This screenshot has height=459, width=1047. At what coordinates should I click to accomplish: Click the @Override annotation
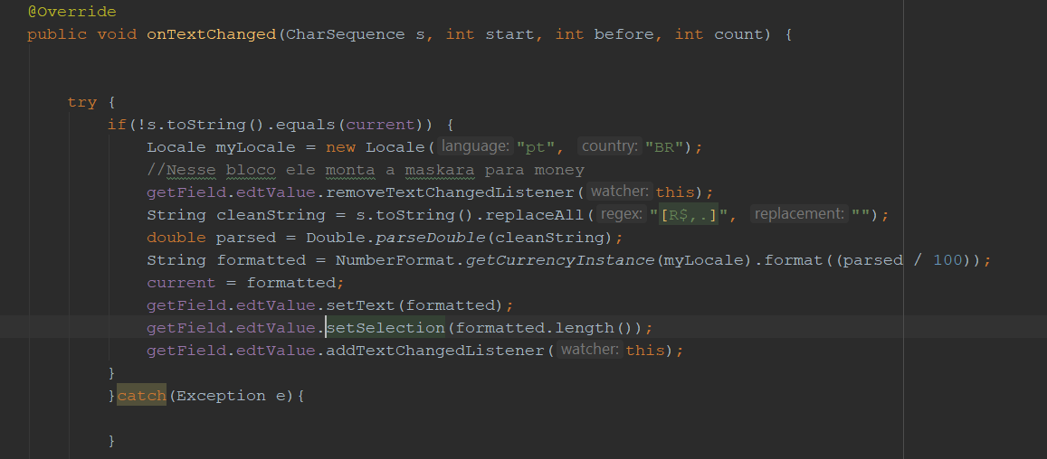tap(72, 12)
